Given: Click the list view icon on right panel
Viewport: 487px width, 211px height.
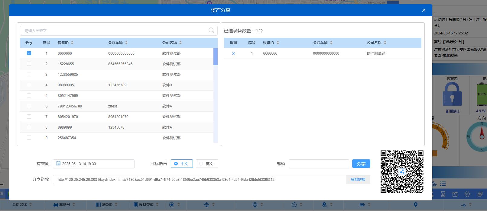Looking at the screenshot, I should 443,184.
